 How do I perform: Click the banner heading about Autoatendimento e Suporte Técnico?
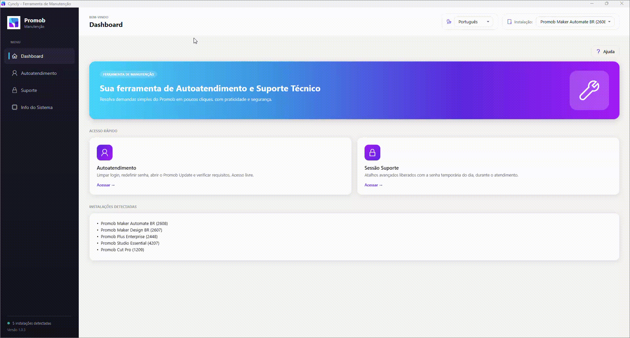[210, 88]
